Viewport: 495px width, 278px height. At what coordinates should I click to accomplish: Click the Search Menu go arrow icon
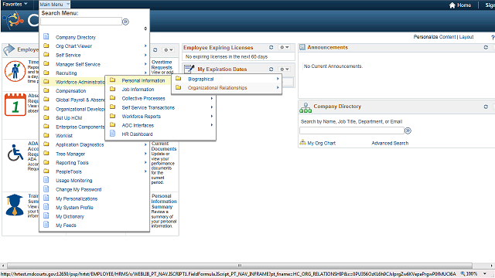[x=125, y=22]
